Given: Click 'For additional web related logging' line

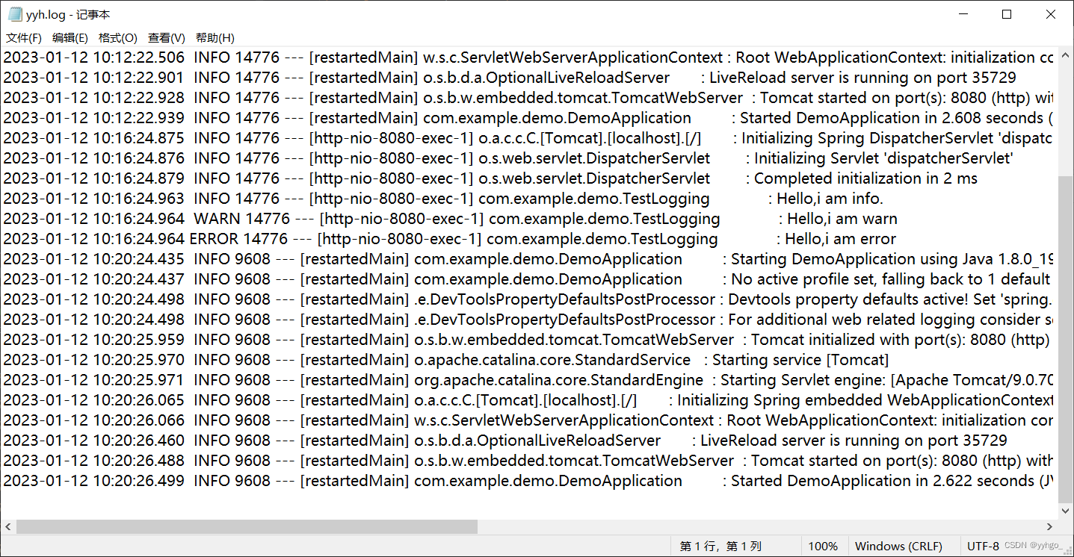Looking at the screenshot, I should coord(528,320).
